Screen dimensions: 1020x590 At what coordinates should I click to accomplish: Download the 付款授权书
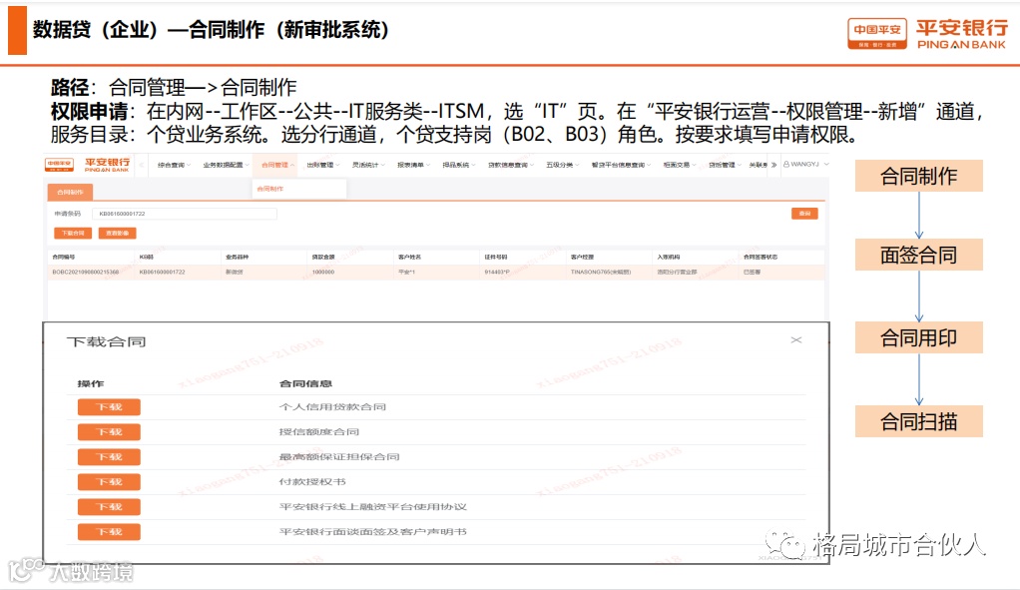[x=109, y=482]
